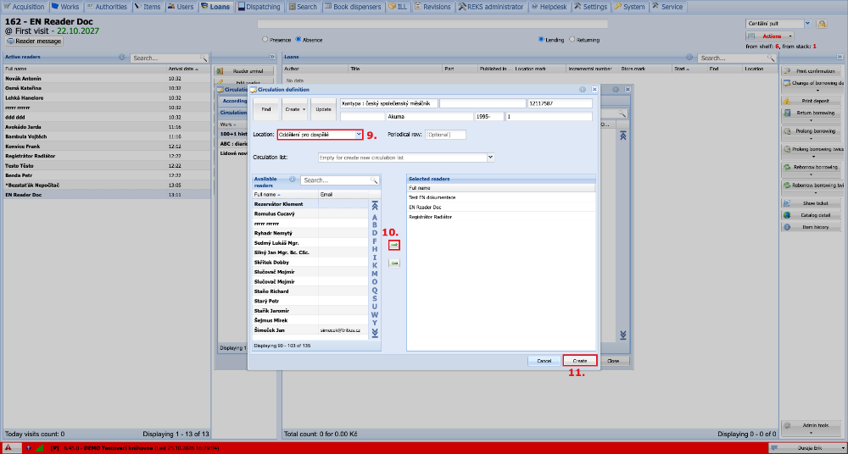This screenshot has height=454, width=848.
Task: Select Skřítek Dobby in available readers
Action: [310, 262]
